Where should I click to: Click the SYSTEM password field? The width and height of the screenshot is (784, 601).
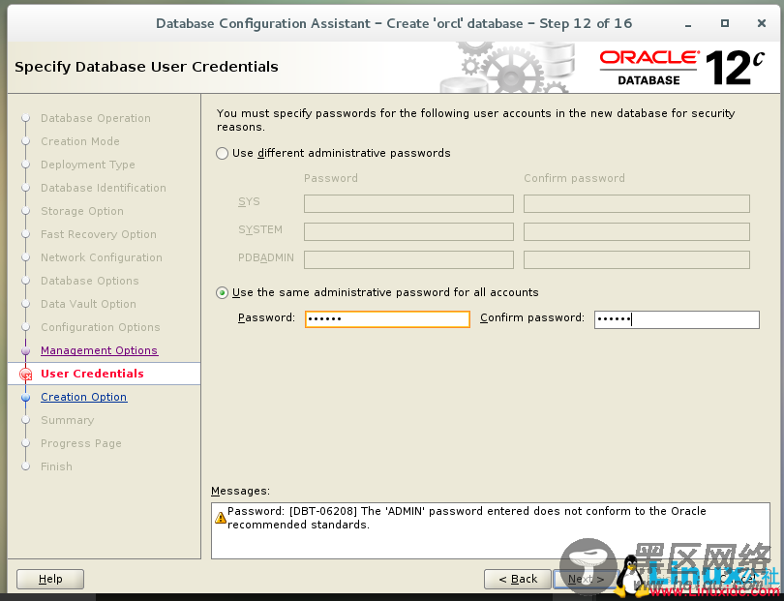tap(408, 231)
